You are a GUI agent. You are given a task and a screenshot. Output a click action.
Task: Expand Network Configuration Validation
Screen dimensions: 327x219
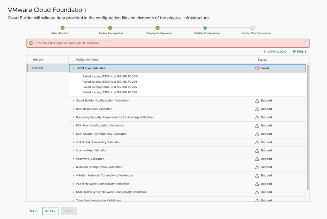73,167
